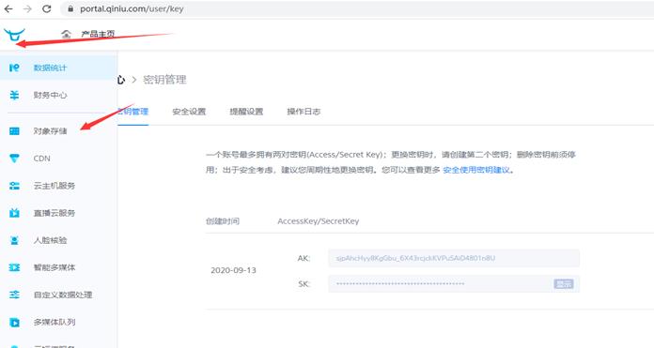Viewport: 654px width, 348px height.
Task: Click the 直播云服务 sidebar icon
Action: click(x=14, y=213)
